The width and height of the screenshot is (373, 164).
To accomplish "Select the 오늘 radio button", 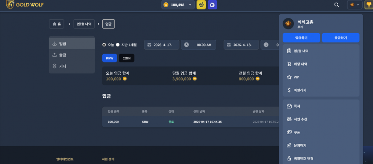I will pos(104,45).
